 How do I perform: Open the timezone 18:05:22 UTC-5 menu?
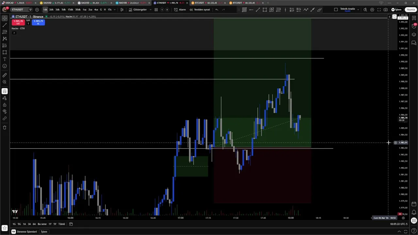[399, 224]
